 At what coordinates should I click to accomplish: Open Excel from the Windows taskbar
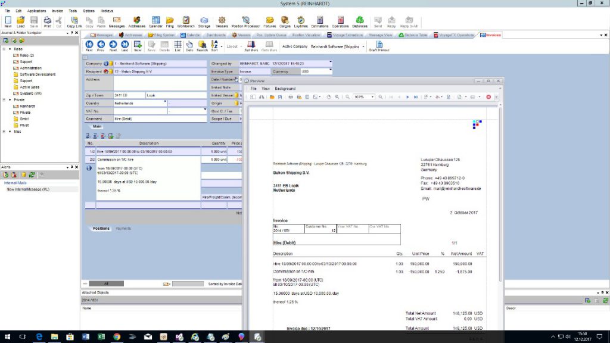point(101,337)
